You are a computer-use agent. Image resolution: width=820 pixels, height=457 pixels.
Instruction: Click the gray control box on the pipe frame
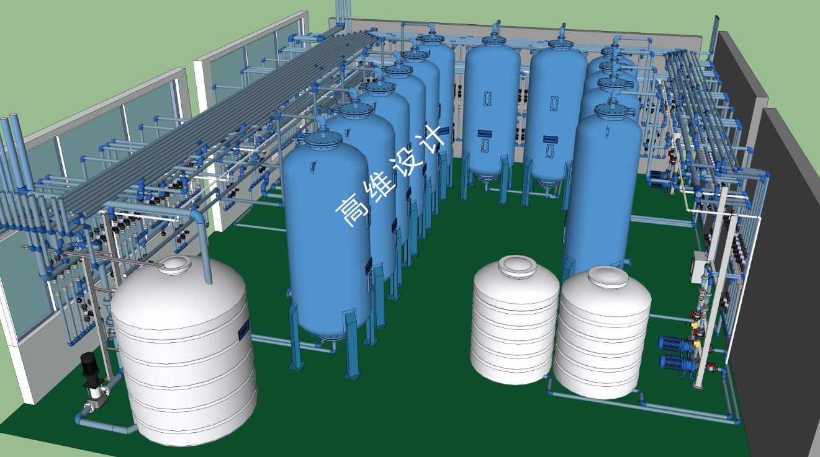(700, 268)
